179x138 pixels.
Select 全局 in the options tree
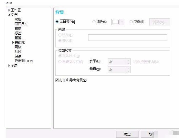[14, 65]
